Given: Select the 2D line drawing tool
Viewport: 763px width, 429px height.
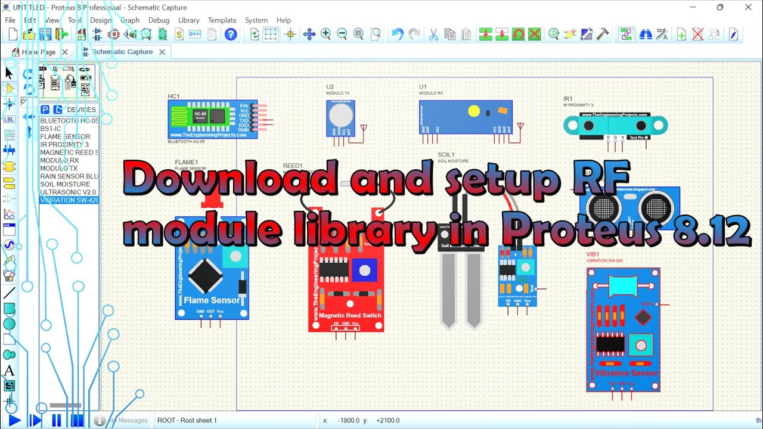Looking at the screenshot, I should click(x=9, y=293).
